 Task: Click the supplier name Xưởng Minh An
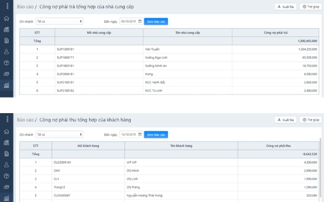click(x=156, y=66)
